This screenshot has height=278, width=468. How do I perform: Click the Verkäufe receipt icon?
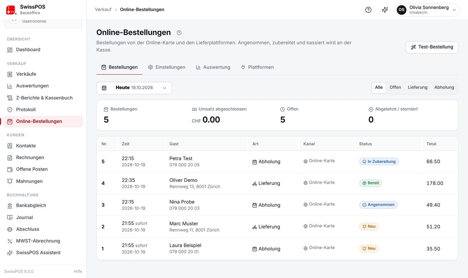point(10,74)
